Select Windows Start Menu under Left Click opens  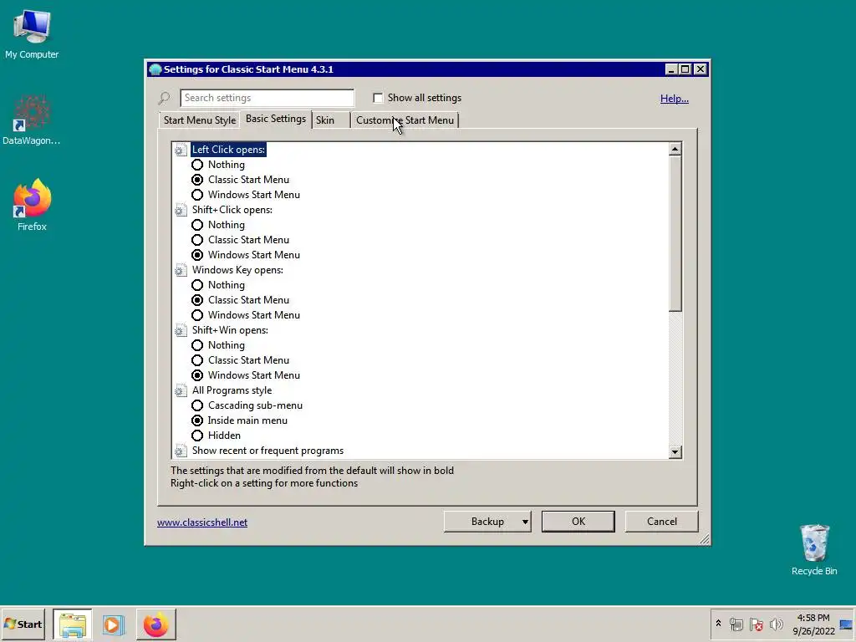coord(197,195)
